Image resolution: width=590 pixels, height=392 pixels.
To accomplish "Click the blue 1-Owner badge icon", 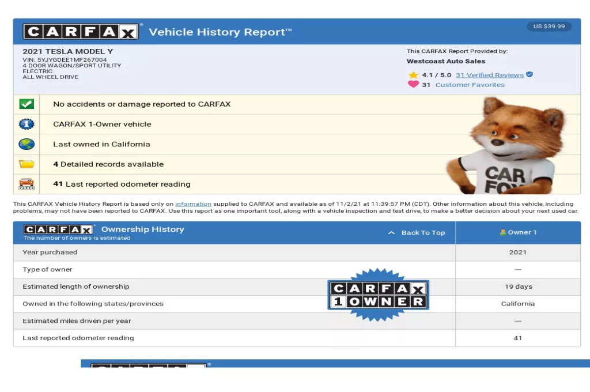I will (27, 124).
